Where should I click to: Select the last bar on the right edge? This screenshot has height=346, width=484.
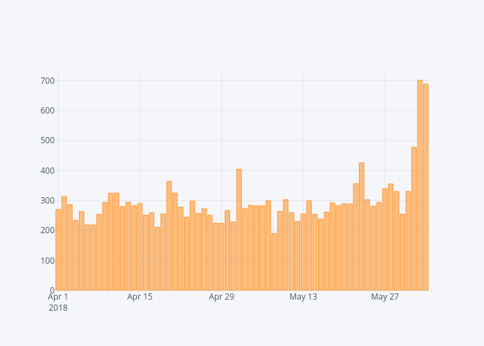[x=426, y=188]
